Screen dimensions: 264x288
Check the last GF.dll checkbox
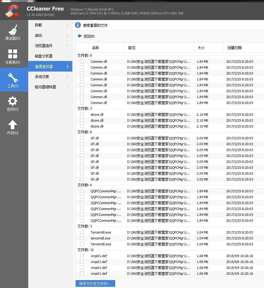pos(82,179)
